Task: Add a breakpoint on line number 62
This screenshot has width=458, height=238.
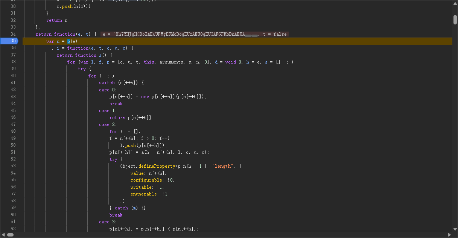Action: pos(13,229)
